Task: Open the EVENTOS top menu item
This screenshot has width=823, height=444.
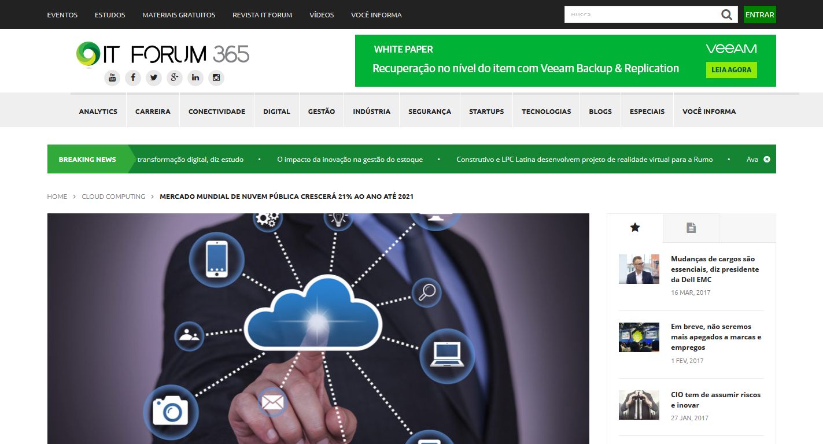Action: (x=62, y=15)
